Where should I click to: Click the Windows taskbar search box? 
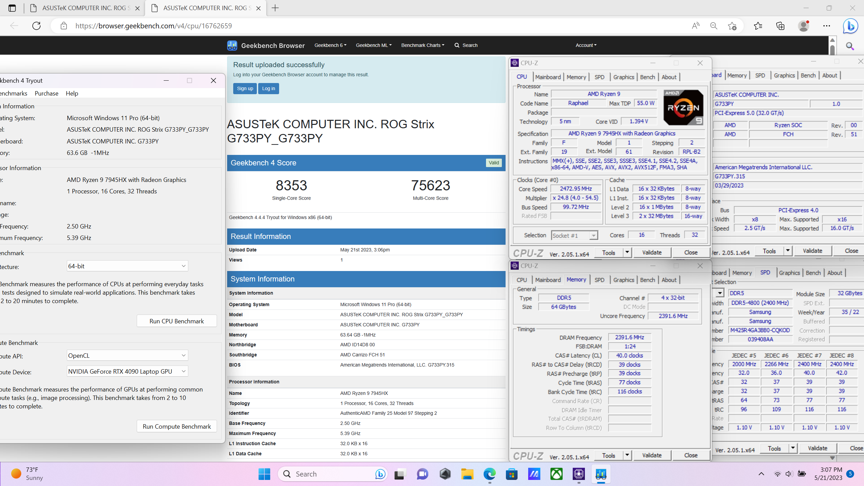point(332,474)
